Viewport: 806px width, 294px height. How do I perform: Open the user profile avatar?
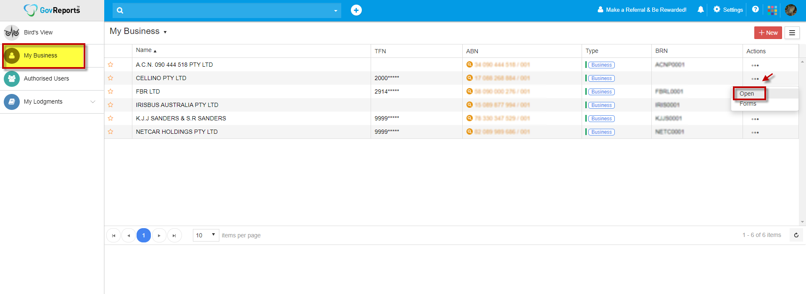click(x=790, y=10)
